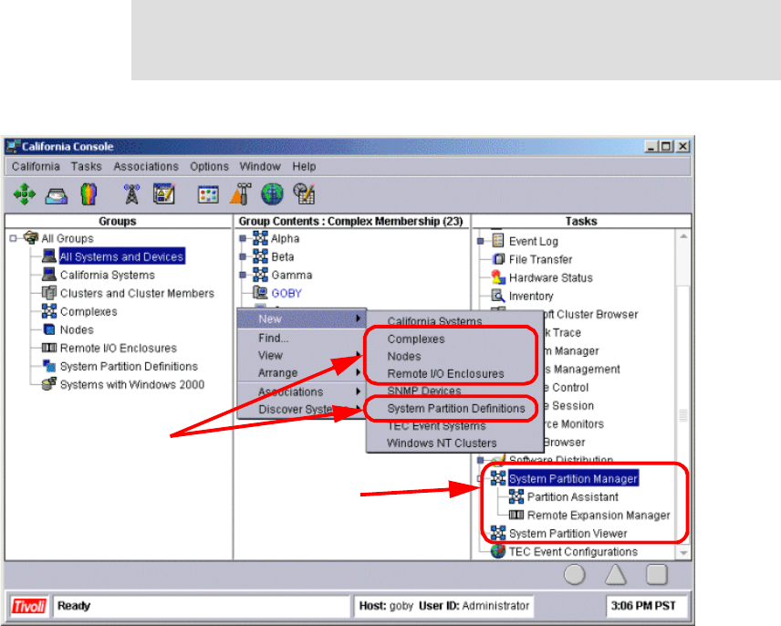Click the green four-arrow toolbar icon

[x=24, y=194]
